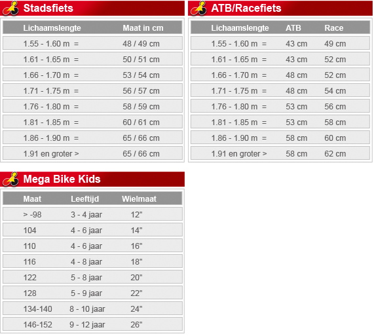Click the cyclist icon beside Stadsfiets heading
This screenshot has height=336, width=374.
pyautogui.click(x=10, y=9)
